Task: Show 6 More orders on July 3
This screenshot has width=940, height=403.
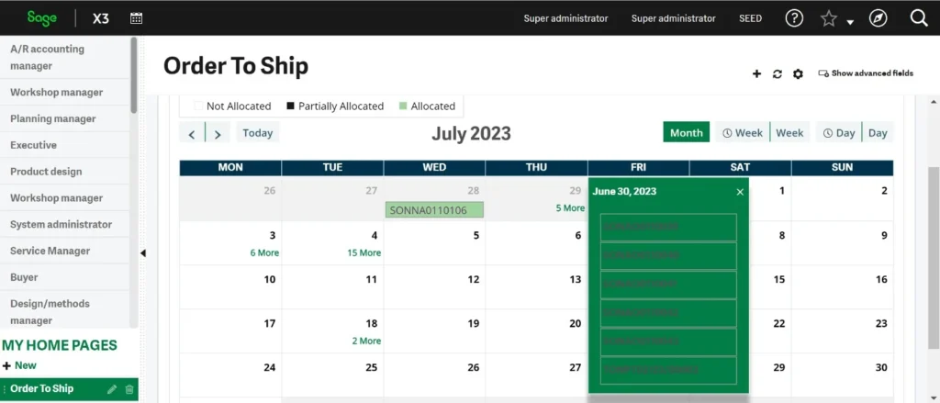Action: [264, 253]
